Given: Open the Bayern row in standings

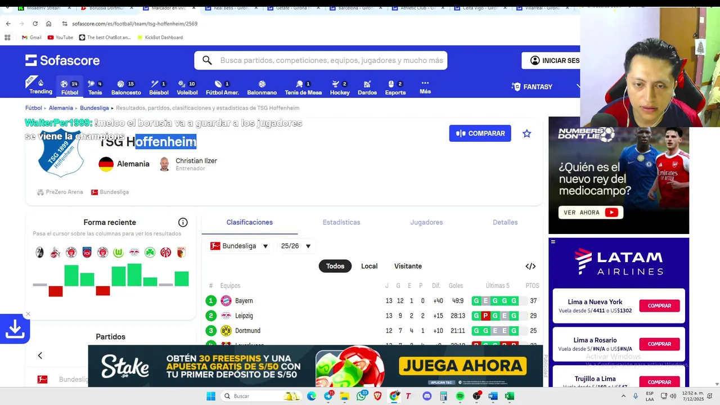Looking at the screenshot, I should pyautogui.click(x=372, y=301).
